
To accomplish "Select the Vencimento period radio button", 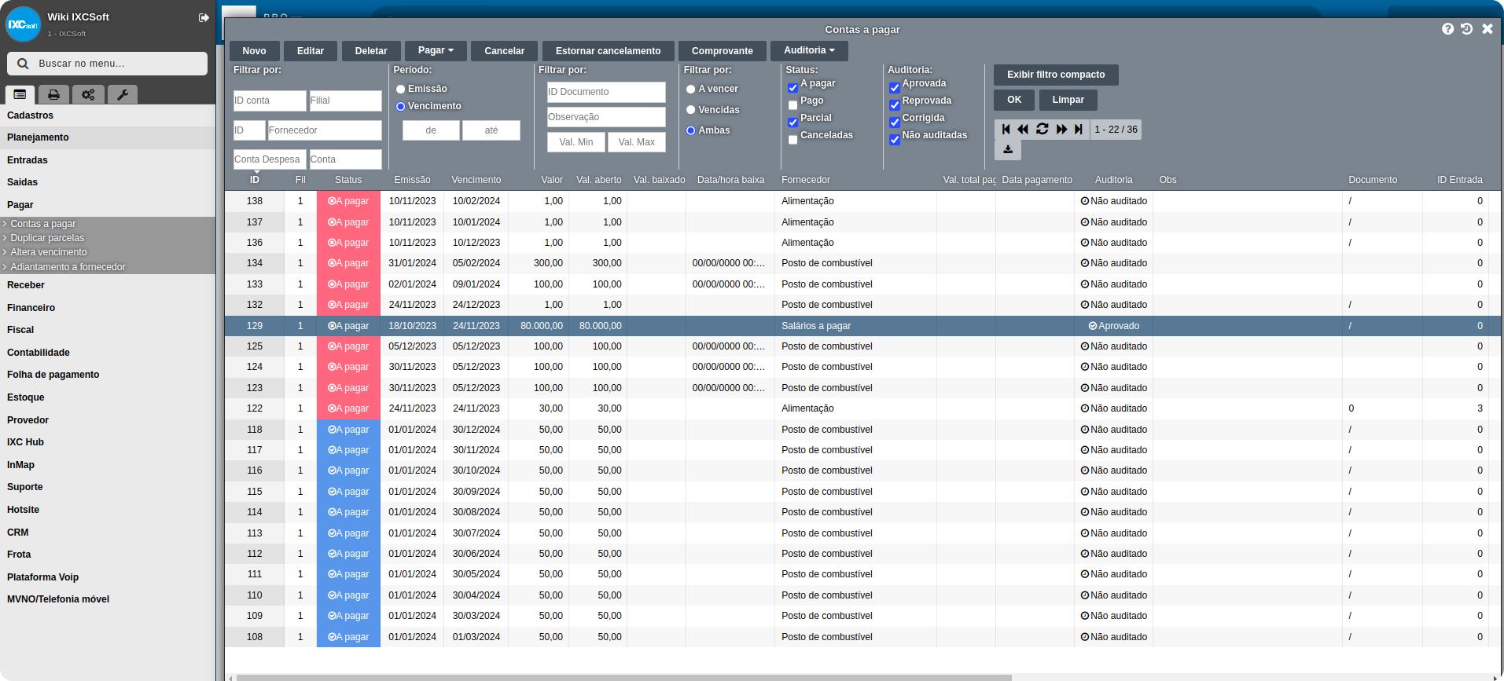I will (401, 107).
